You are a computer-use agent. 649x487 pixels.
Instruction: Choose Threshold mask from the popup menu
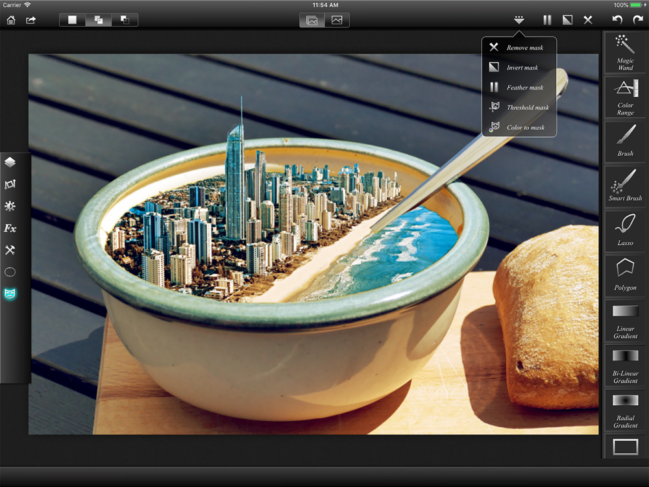point(519,107)
